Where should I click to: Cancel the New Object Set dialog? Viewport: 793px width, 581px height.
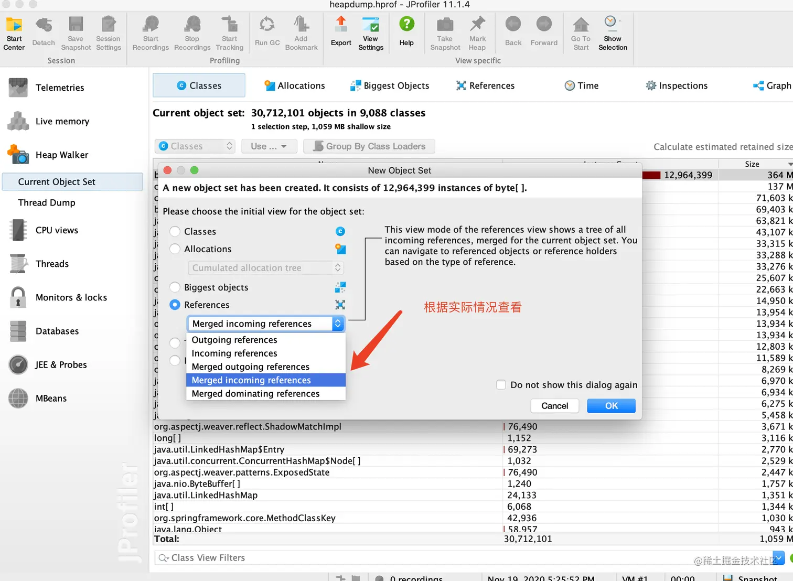coord(554,406)
